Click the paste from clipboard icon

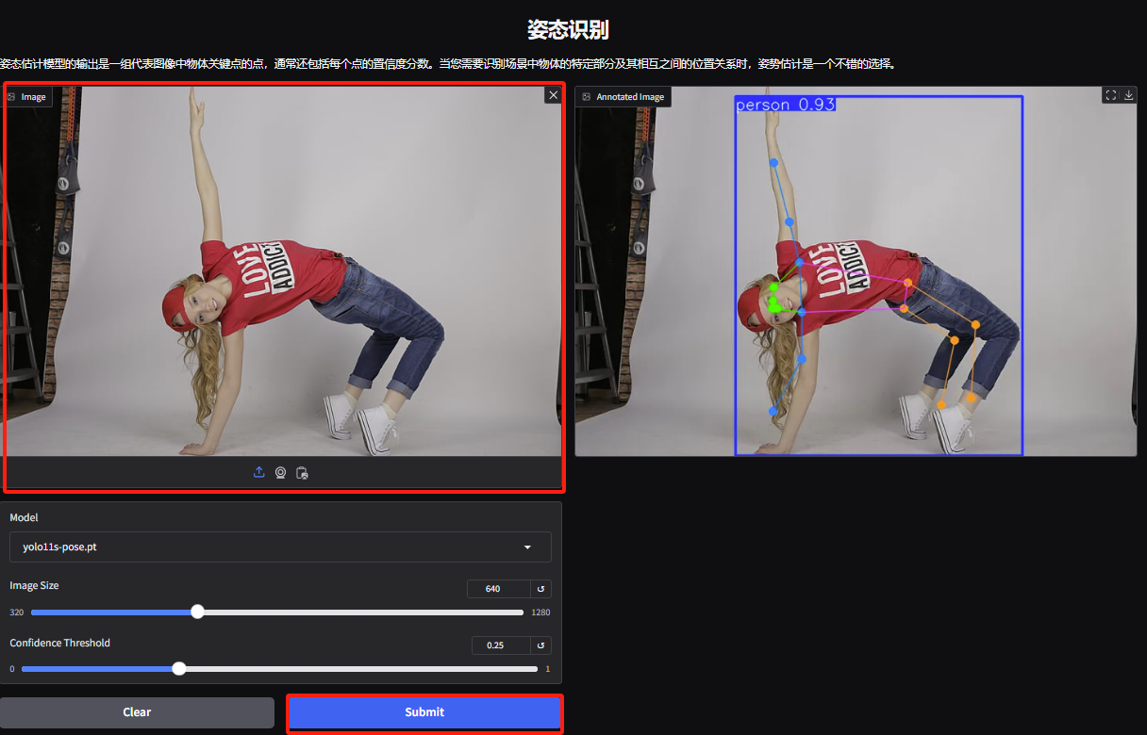302,472
